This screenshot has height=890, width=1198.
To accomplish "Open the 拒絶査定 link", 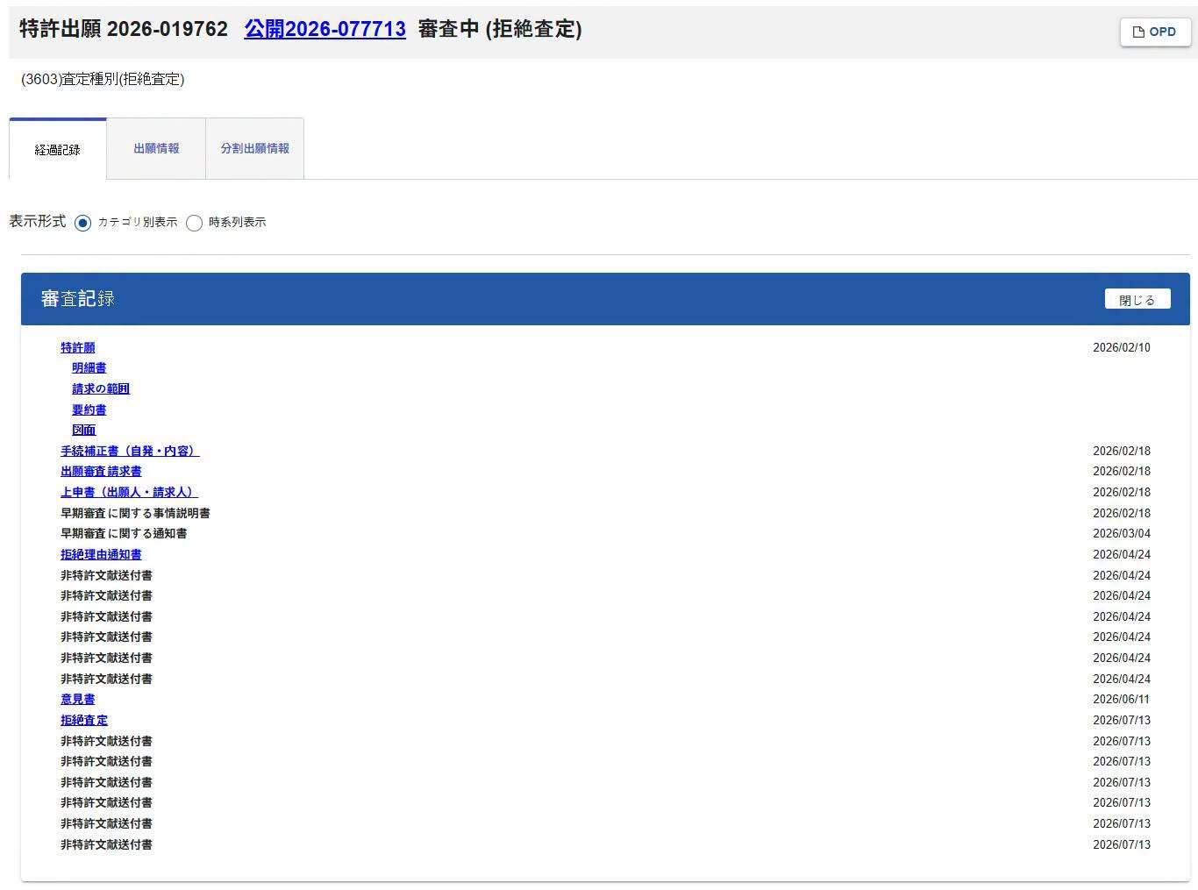I will point(84,721).
